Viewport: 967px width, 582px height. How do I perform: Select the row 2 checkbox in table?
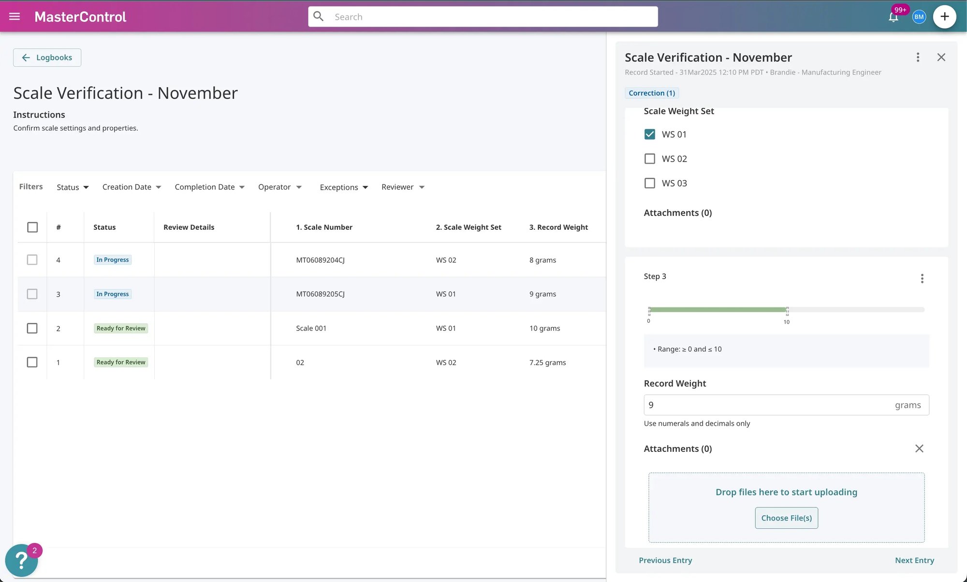[x=32, y=328]
